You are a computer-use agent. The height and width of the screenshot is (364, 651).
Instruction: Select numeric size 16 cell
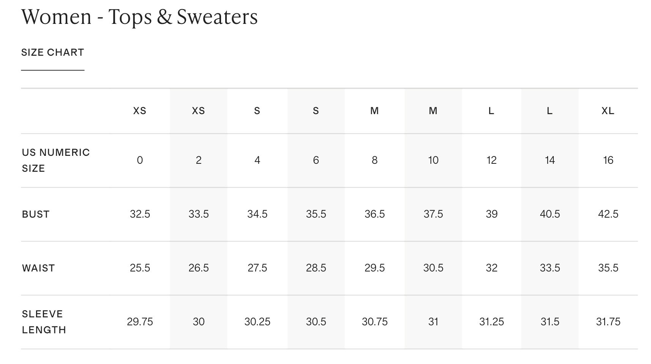click(608, 160)
